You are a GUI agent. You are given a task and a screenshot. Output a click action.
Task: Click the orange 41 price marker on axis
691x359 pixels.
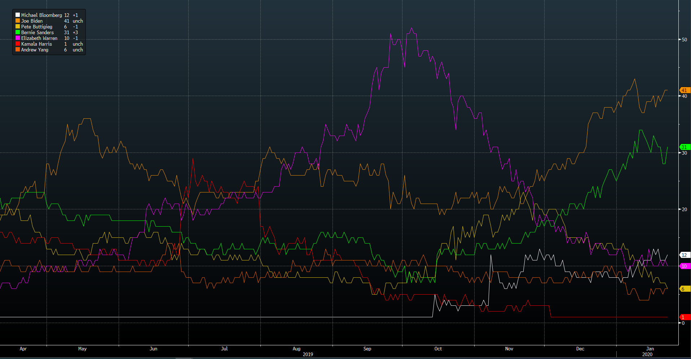click(x=685, y=90)
